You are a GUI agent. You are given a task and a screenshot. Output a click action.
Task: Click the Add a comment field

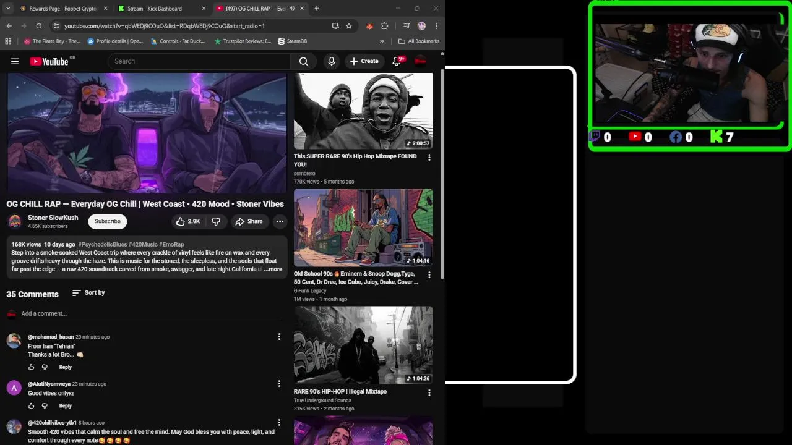coord(151,314)
